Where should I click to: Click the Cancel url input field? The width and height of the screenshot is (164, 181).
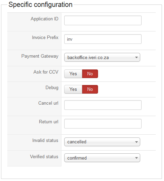(x=103, y=105)
